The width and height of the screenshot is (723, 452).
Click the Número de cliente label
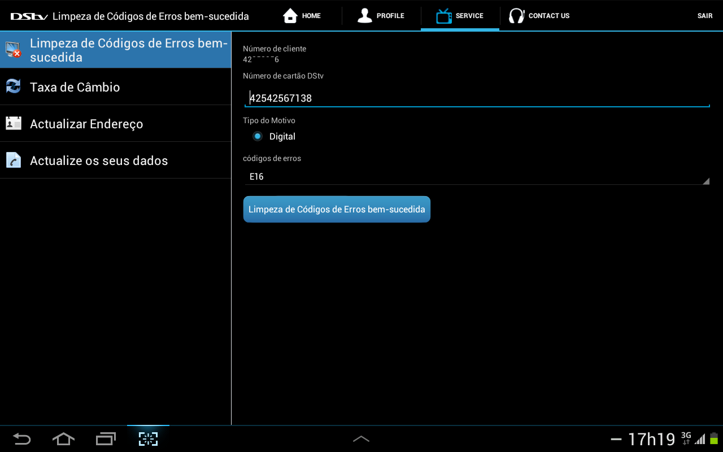(275, 49)
